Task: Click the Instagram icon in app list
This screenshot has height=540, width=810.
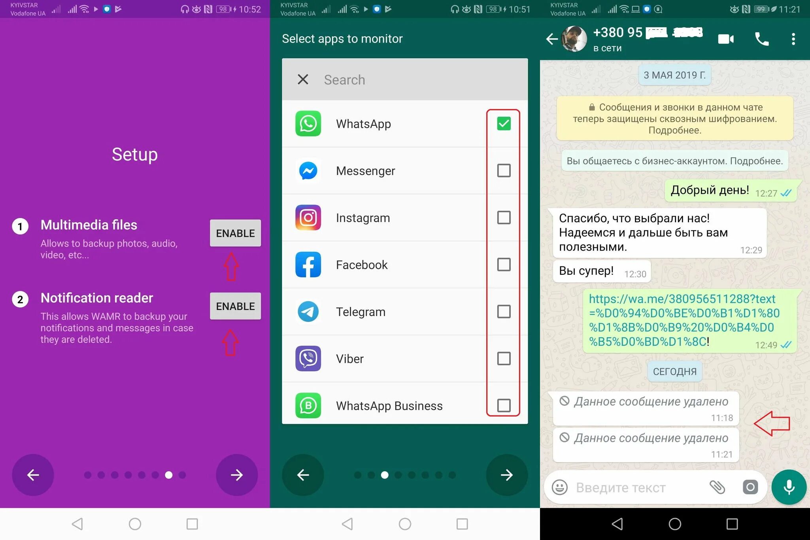Action: click(x=308, y=217)
